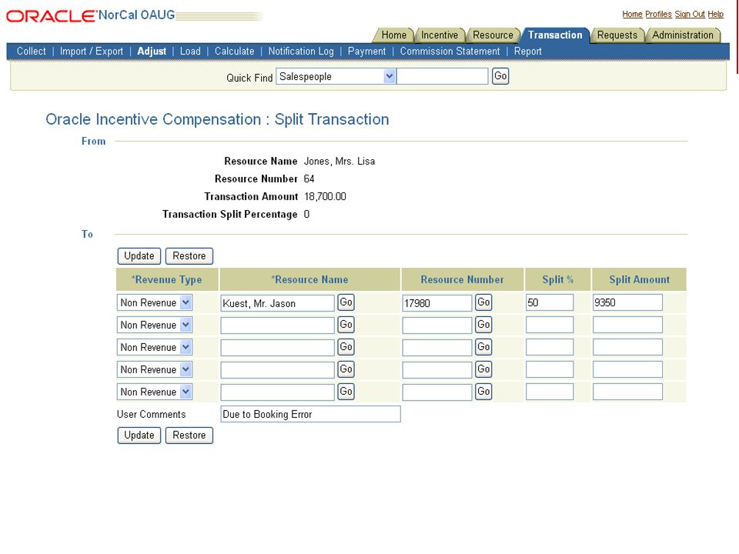739x554 pixels.
Task: Click the empty Split Amount field in fifth row
Action: coord(628,392)
